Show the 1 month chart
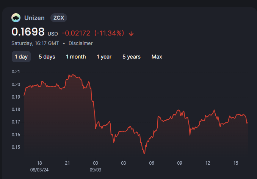Image resolution: width=257 pixels, height=179 pixels. tap(76, 57)
